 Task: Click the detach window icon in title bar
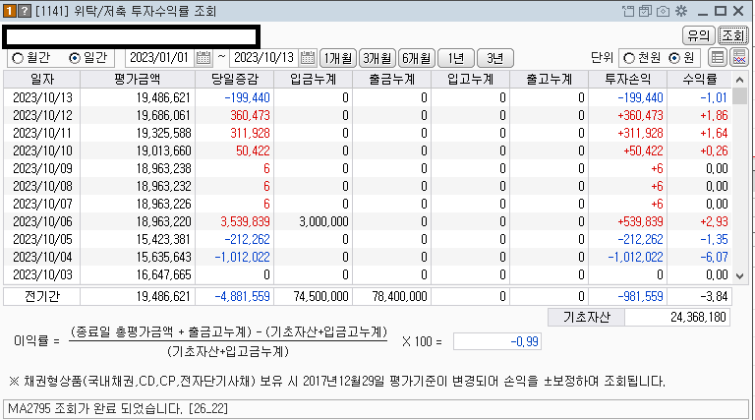click(x=628, y=11)
